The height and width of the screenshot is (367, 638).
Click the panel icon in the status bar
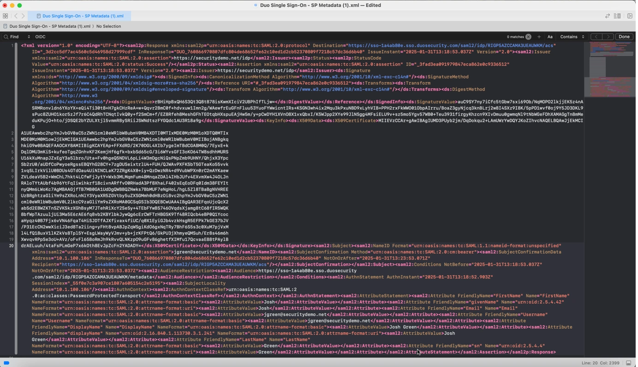point(628,363)
